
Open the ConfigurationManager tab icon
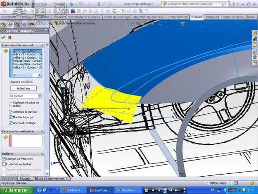pos(17,25)
